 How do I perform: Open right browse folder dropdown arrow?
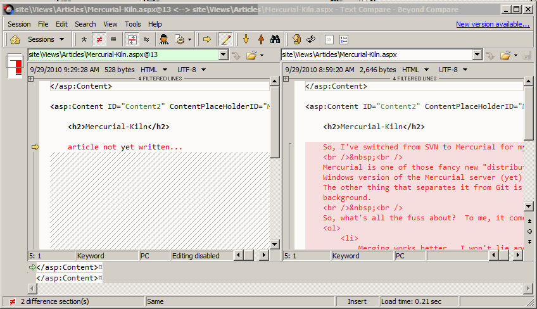[515, 55]
